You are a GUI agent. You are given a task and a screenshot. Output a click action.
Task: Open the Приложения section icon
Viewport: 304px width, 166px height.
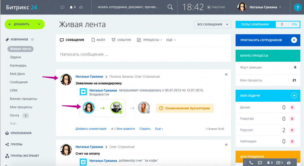click(7, 133)
